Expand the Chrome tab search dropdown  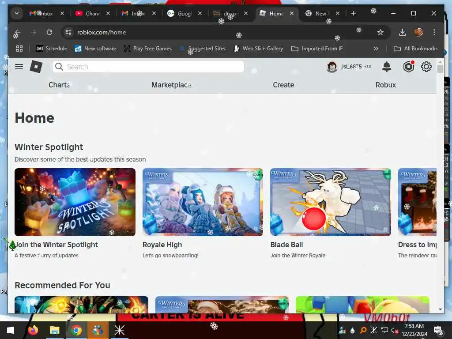tap(17, 14)
